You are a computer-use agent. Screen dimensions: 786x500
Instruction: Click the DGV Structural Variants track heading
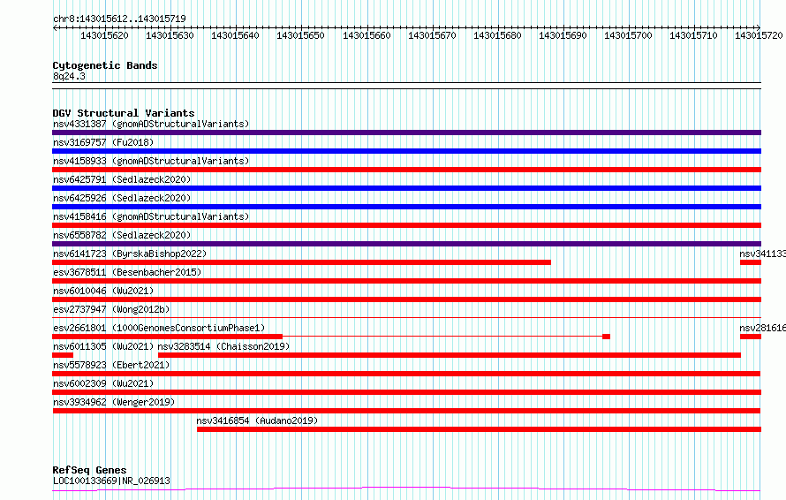click(124, 113)
